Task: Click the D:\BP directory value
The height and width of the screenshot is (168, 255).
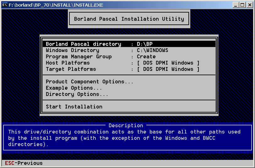Action: (145, 44)
